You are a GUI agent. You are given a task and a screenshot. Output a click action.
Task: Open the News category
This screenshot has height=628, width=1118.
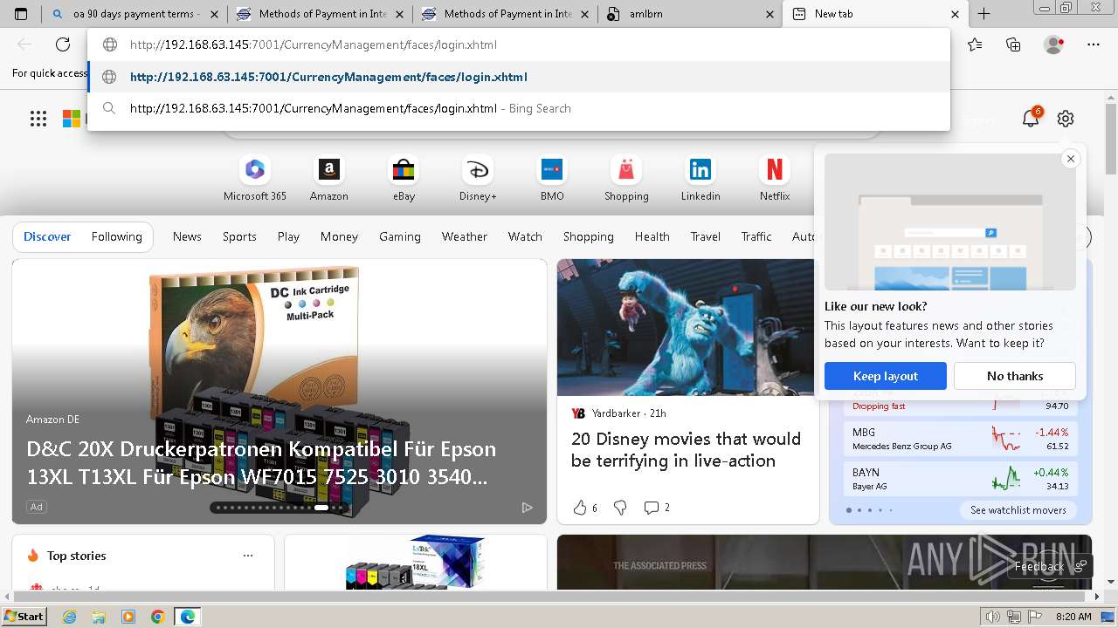tap(187, 236)
